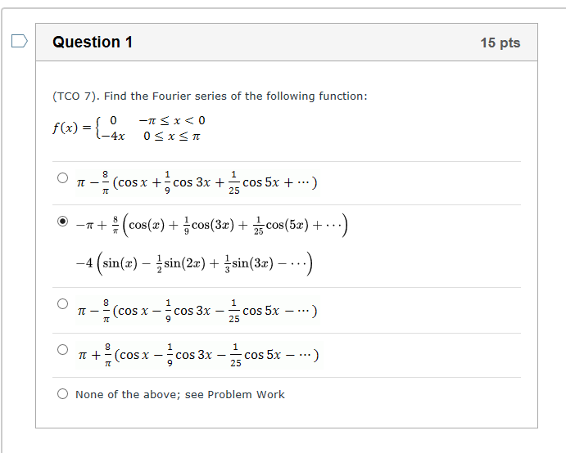Click the '0 ≤ x ≤ π' interval condition
The height and width of the screenshot is (453, 566).
(171, 137)
